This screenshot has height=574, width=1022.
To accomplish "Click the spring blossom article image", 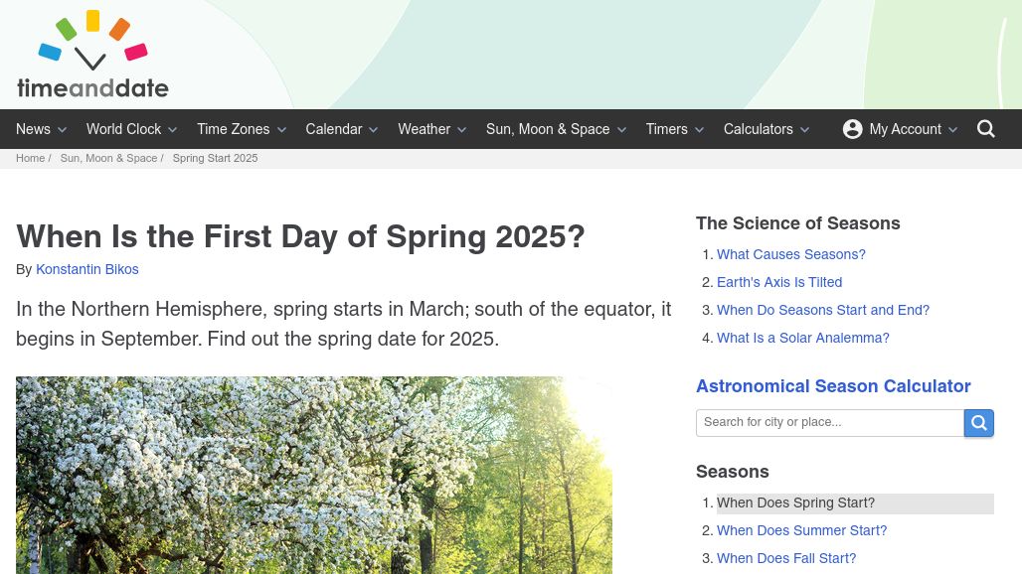I will (314, 475).
